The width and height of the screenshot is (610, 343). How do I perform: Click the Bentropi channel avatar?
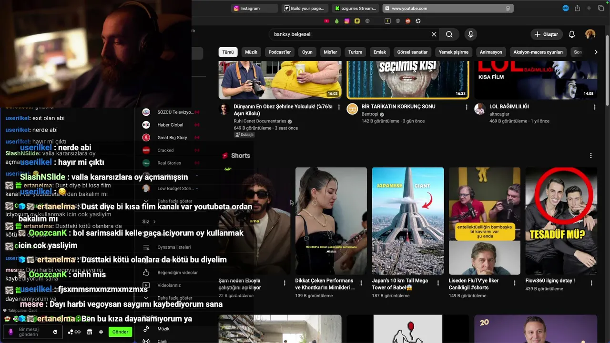(x=352, y=109)
